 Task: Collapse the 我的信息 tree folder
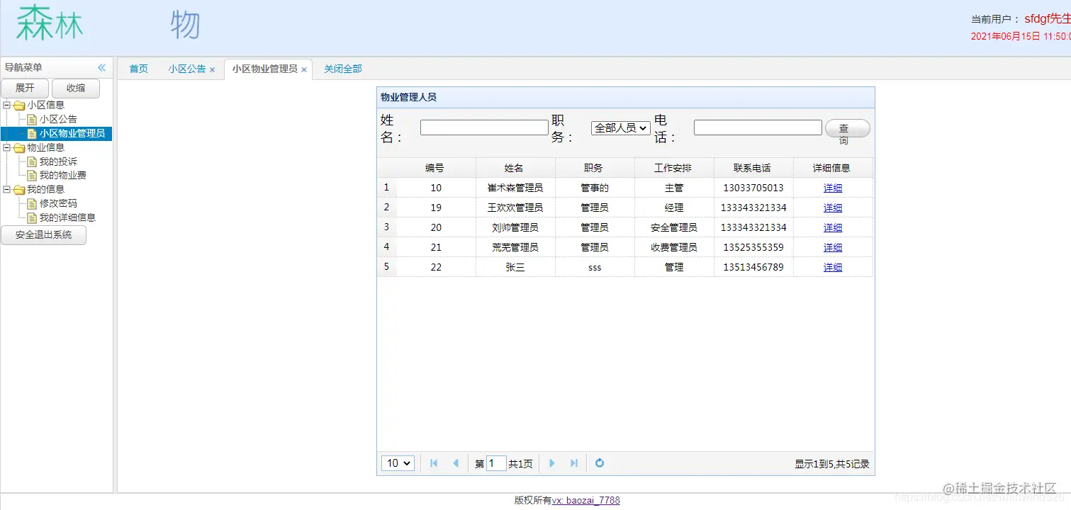tap(6, 189)
